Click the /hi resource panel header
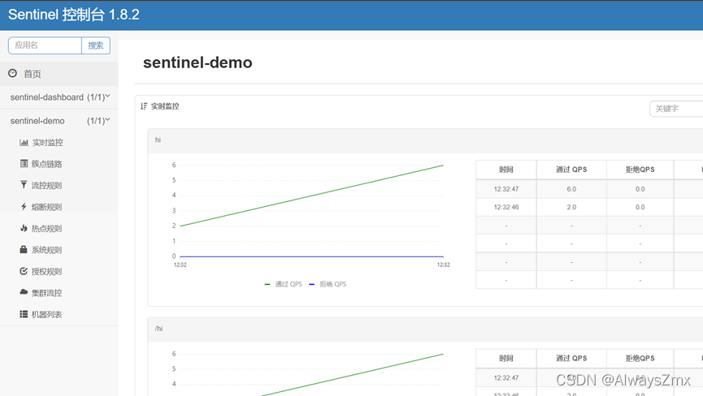703x396 pixels. coord(425,329)
